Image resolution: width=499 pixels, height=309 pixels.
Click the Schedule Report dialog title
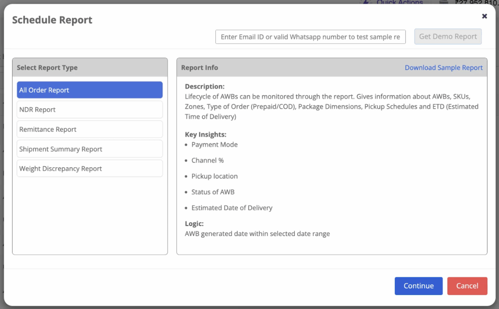click(52, 20)
